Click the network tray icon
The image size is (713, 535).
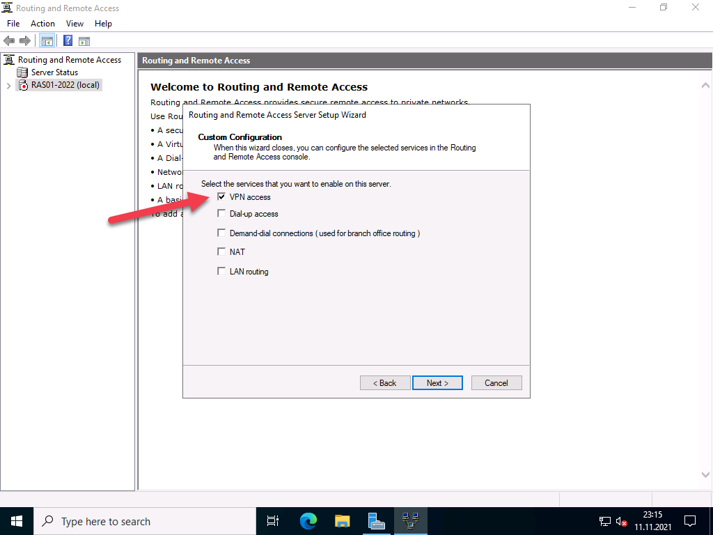click(605, 521)
